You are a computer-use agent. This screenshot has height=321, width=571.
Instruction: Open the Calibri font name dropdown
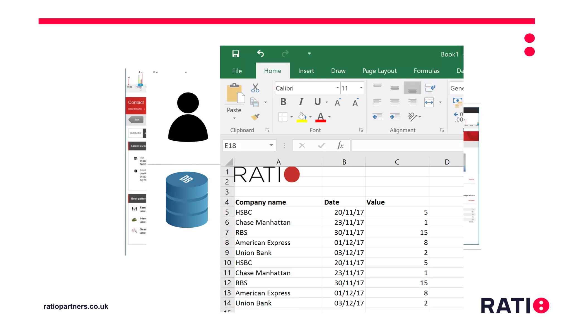pyautogui.click(x=337, y=88)
